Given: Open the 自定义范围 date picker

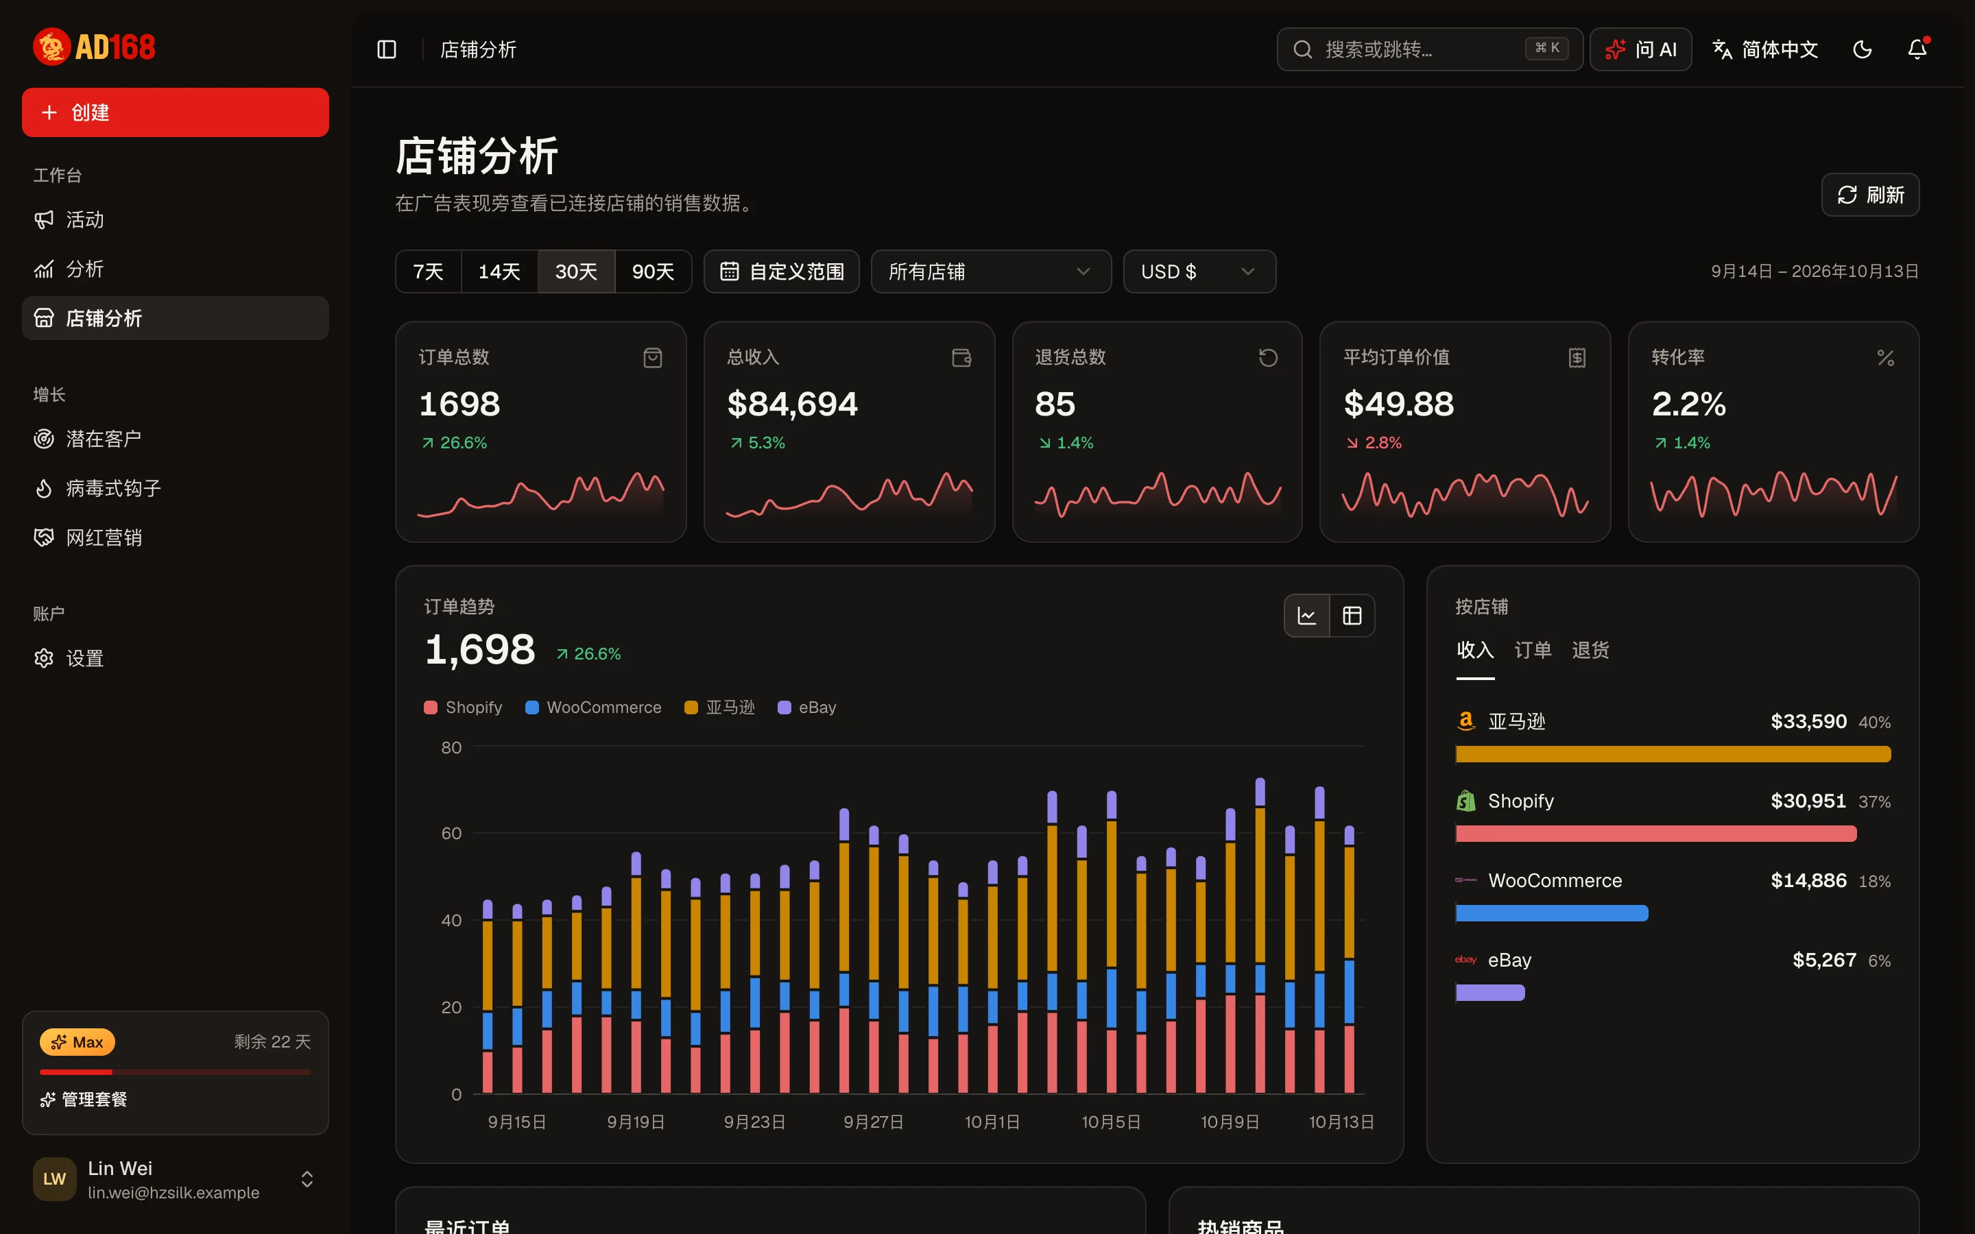Looking at the screenshot, I should click(x=781, y=271).
